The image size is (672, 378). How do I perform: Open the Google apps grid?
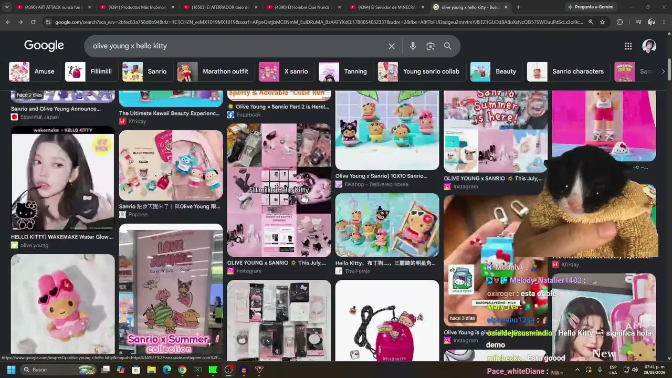pos(628,46)
